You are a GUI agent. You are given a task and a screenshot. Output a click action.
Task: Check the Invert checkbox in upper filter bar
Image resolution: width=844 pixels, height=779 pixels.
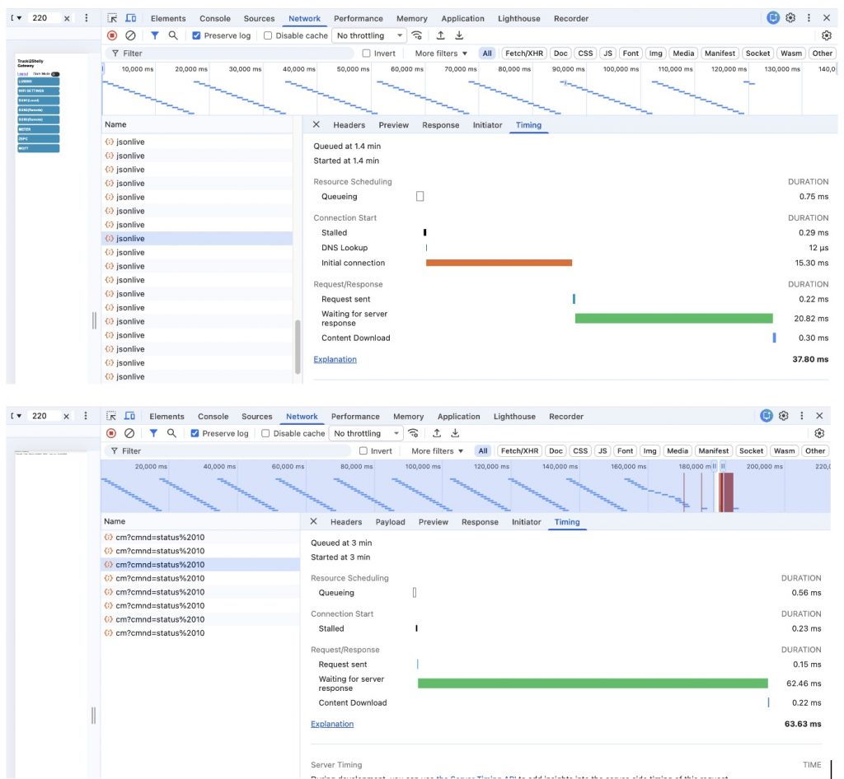pos(367,54)
